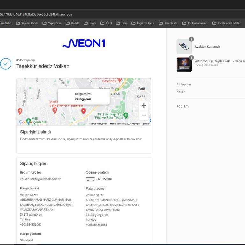
Task: Click the İBB Silivrikapı Buz Pisti marker
Action: [126, 115]
